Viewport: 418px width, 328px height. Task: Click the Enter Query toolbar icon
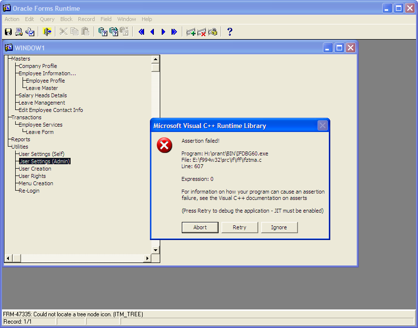click(x=102, y=32)
